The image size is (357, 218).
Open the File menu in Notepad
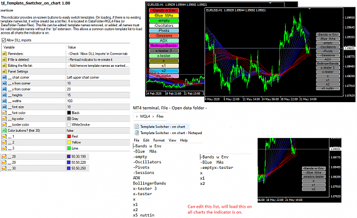click(x=137, y=140)
